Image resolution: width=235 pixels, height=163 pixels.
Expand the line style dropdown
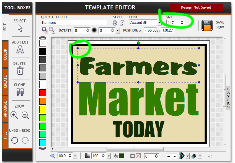pyautogui.click(x=175, y=156)
